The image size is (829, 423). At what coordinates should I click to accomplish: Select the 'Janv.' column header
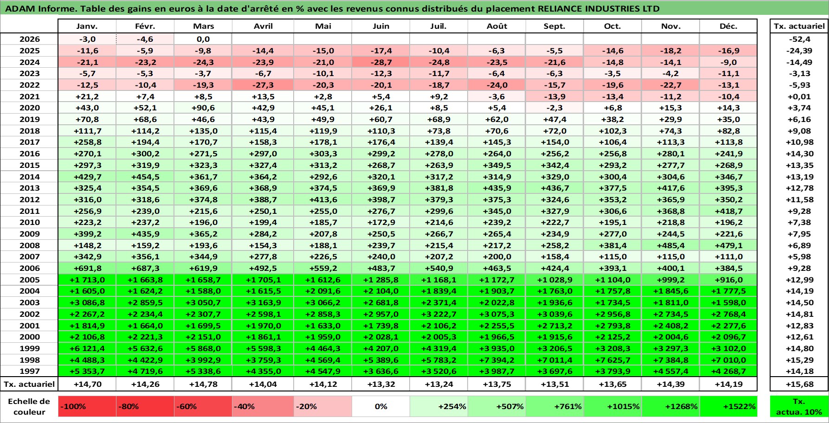point(87,26)
